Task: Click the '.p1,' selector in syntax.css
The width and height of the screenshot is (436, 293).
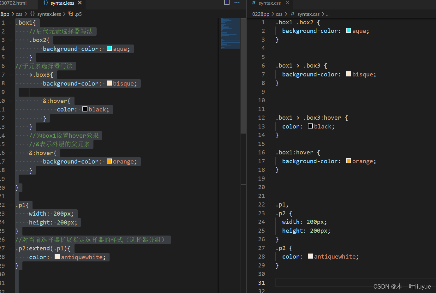Action: coord(282,205)
